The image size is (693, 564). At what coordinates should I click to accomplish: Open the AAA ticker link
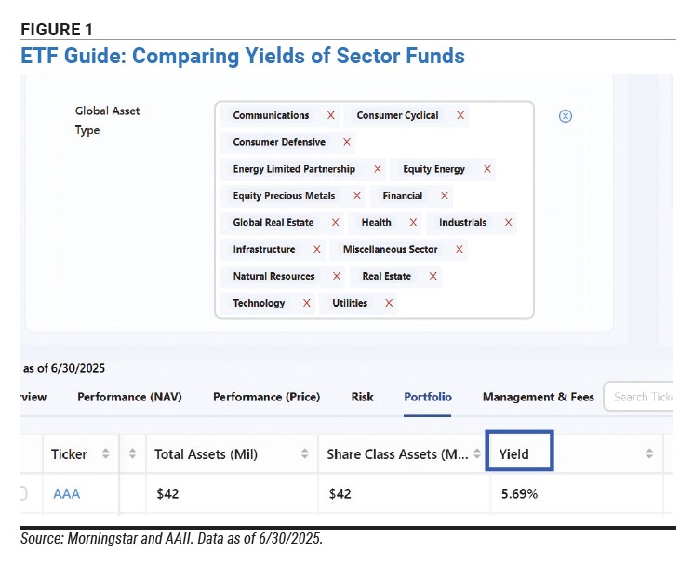pos(67,493)
